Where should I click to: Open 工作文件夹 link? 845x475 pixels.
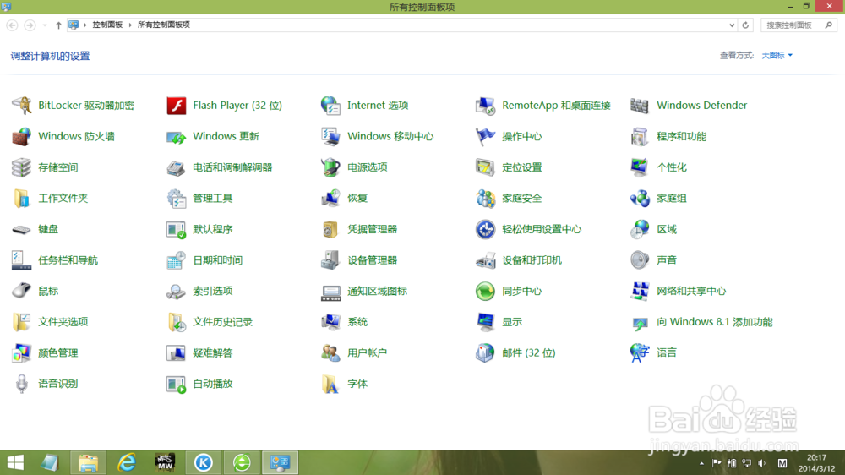coord(63,199)
